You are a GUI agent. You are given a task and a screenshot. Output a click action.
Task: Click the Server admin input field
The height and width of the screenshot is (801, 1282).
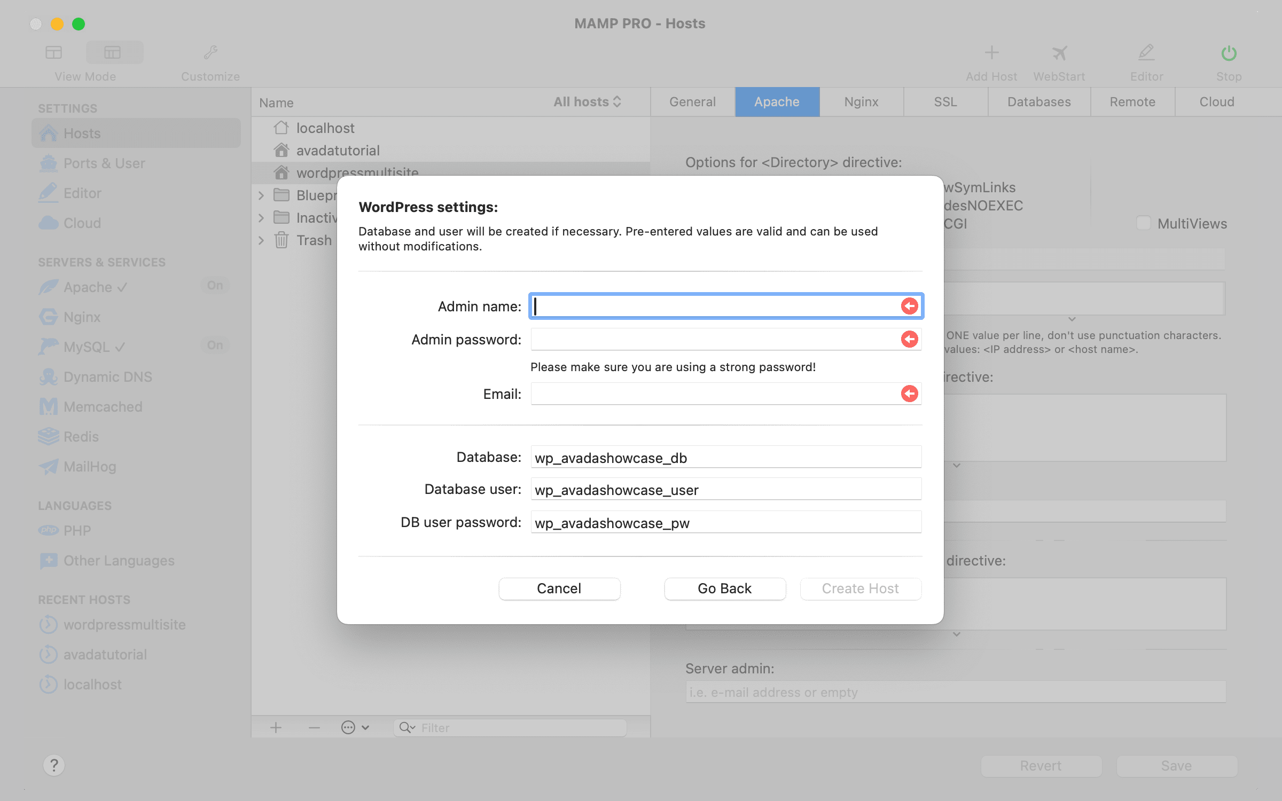pos(956,692)
